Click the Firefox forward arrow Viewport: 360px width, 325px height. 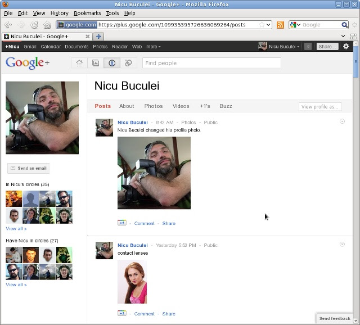pos(21,25)
